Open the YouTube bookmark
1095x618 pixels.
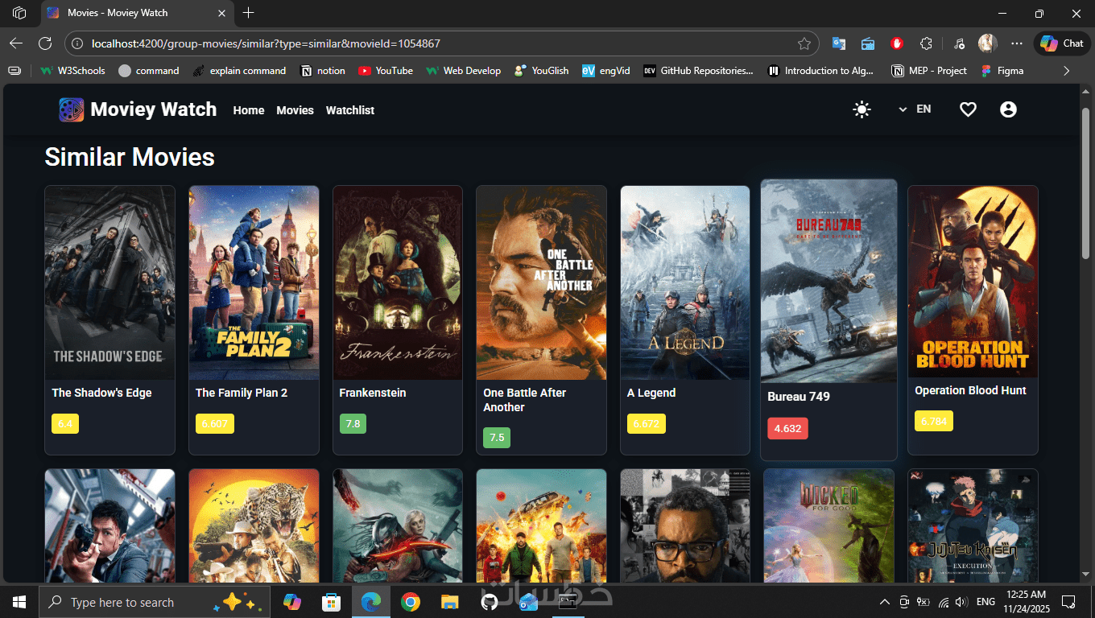click(386, 71)
